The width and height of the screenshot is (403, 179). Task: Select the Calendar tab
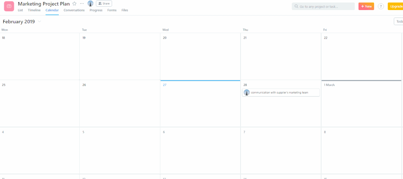(x=52, y=10)
